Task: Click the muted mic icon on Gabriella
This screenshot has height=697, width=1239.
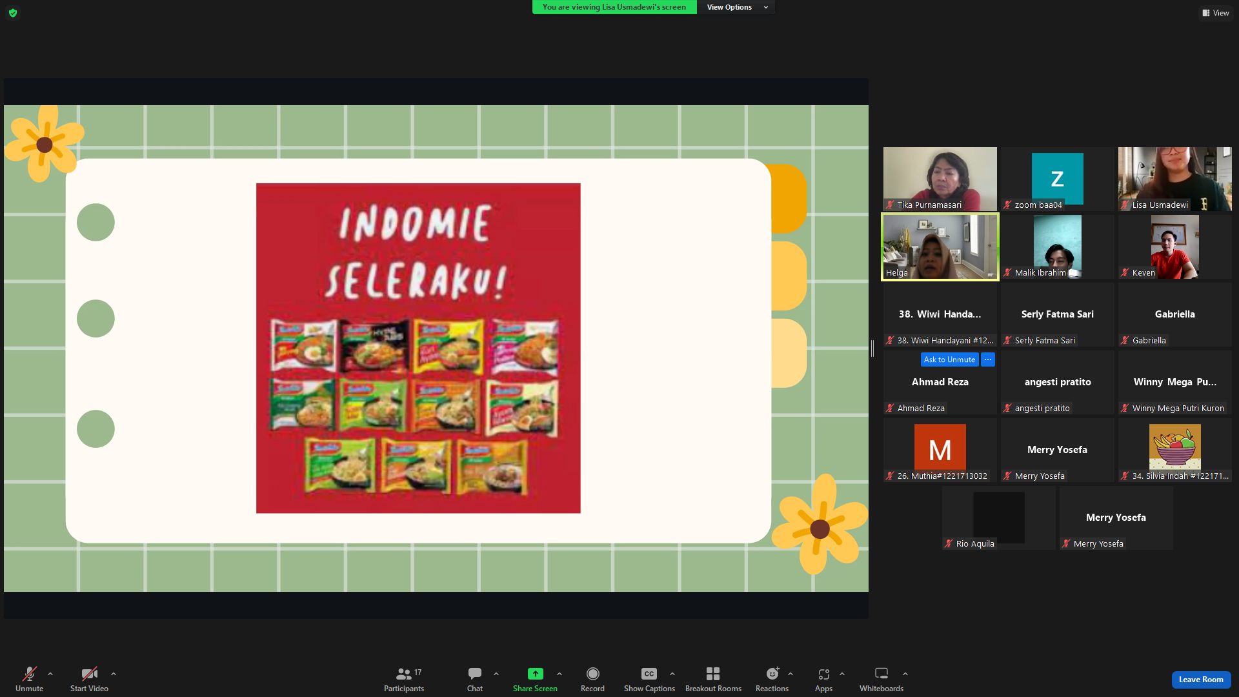Action: pos(1125,341)
